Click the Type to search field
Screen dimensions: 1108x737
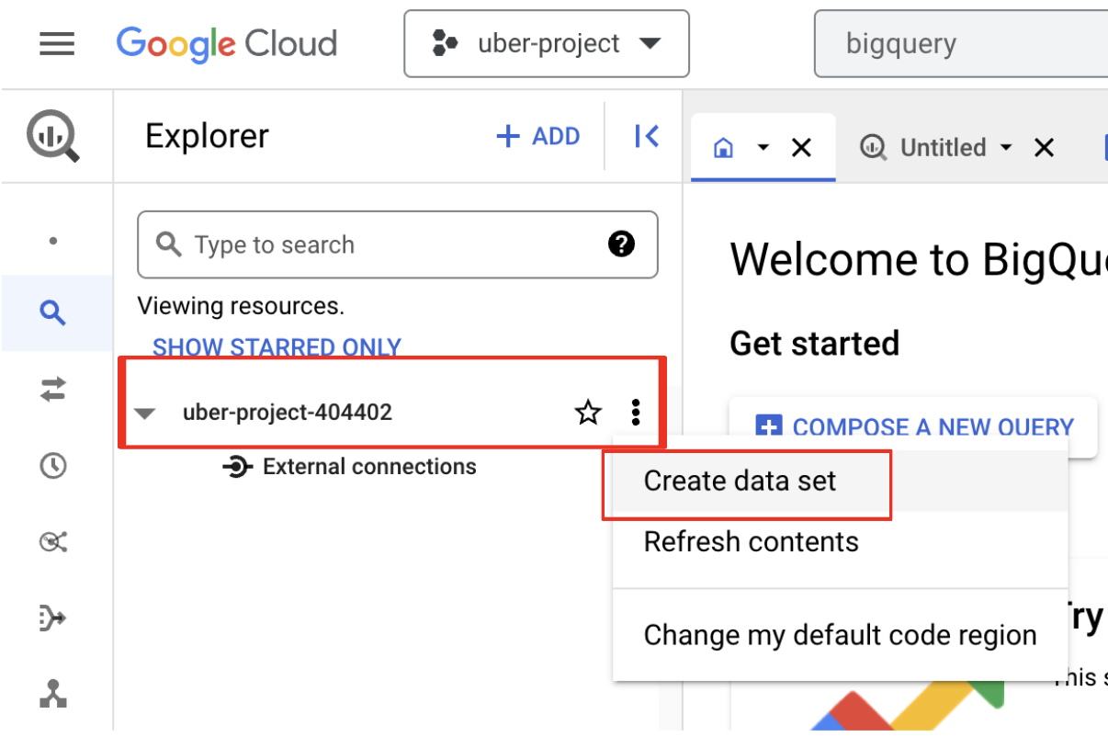click(x=386, y=244)
